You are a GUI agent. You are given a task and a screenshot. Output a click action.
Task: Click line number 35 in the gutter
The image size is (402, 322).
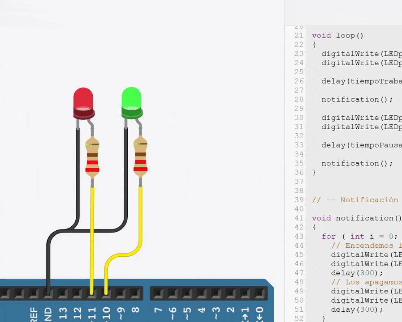point(299,163)
